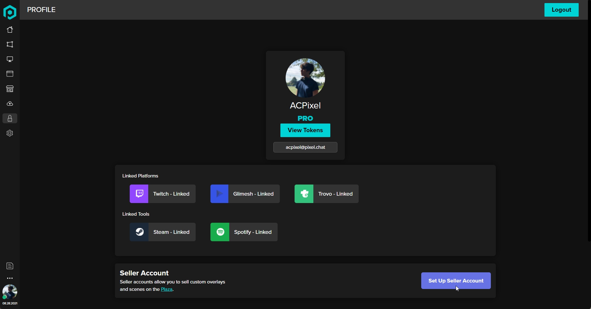This screenshot has height=309, width=591.
Task: Select the lock profile sidebar icon
Action: (10, 119)
